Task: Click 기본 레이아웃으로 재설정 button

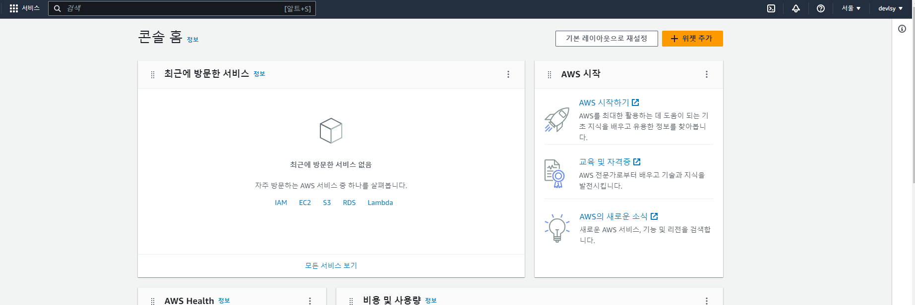Action: (x=607, y=39)
